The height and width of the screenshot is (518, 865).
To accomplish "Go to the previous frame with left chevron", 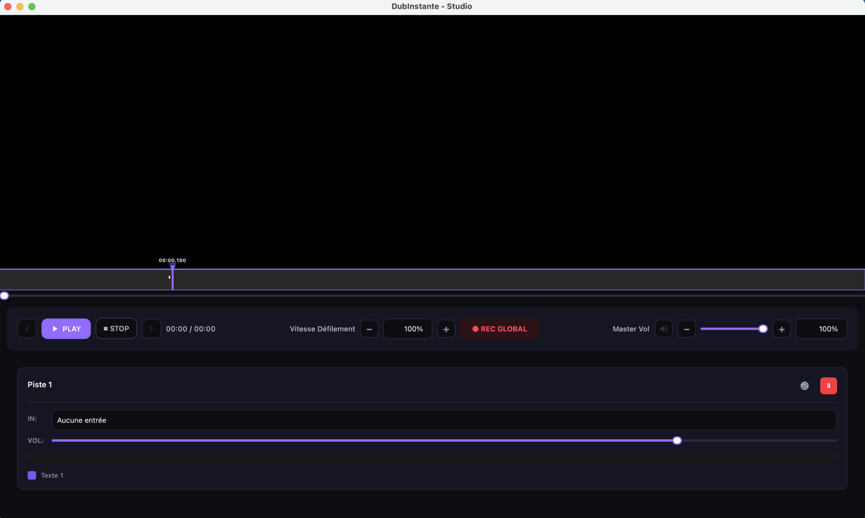I will [x=27, y=329].
